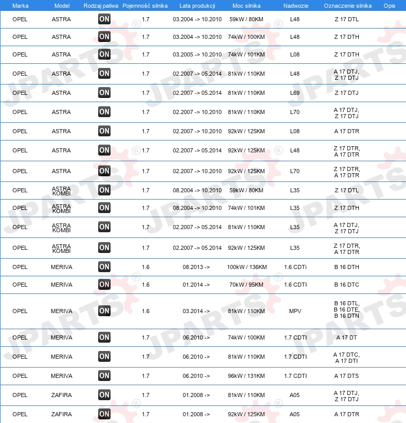Click the Lata produkcji column header
406x423 pixels.
tap(197, 6)
